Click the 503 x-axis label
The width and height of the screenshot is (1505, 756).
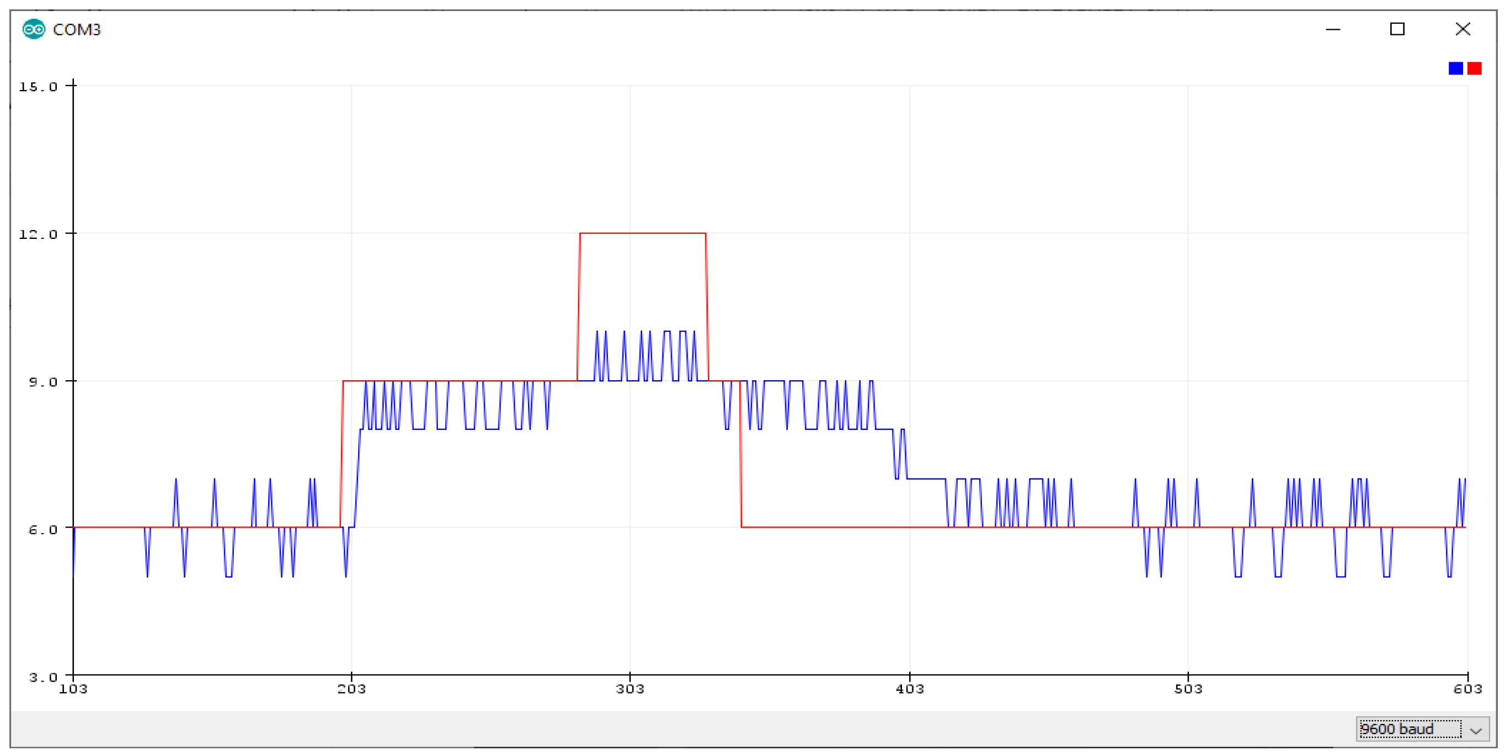[1188, 689]
